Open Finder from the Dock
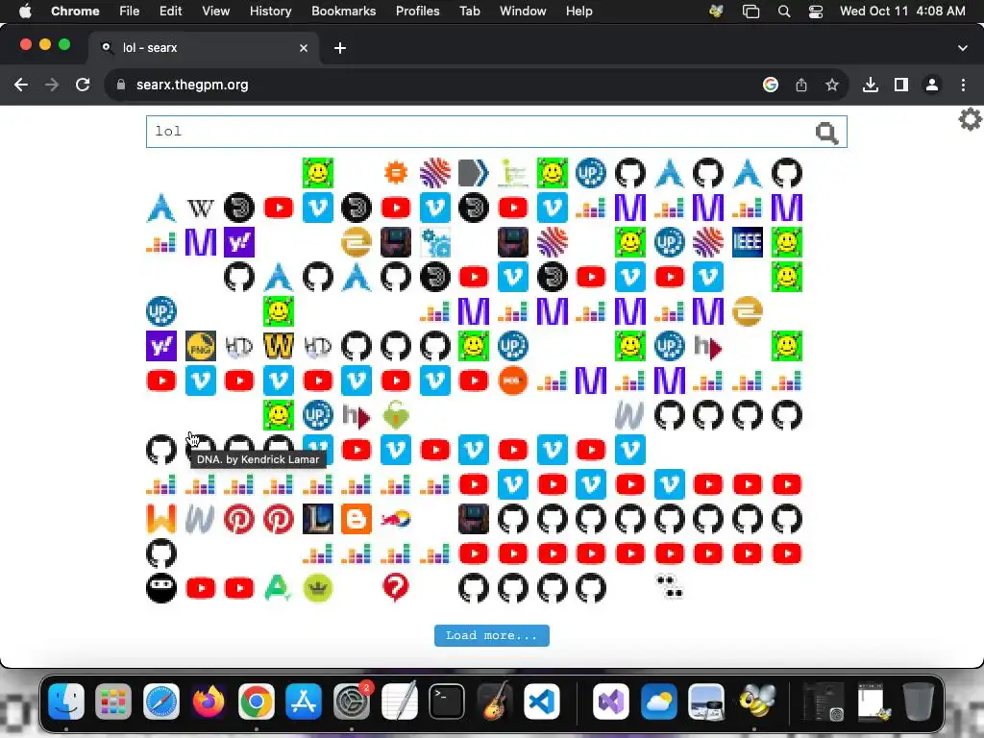The height and width of the screenshot is (738, 984). (x=66, y=701)
